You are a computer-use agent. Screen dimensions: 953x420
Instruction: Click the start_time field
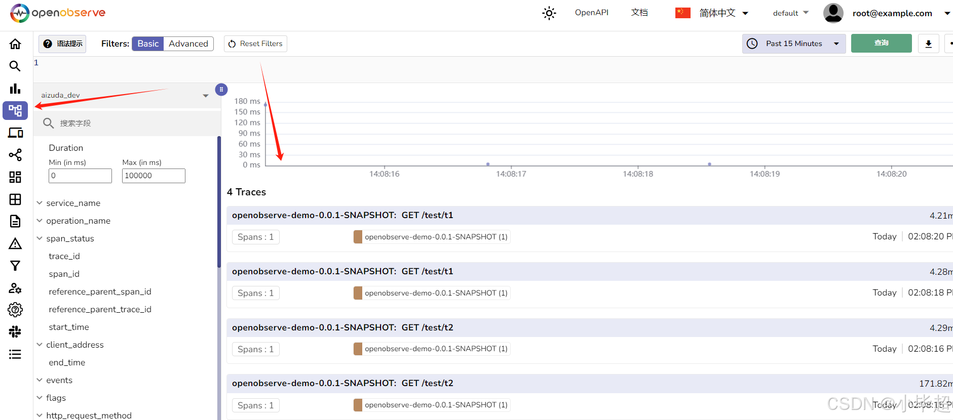tap(69, 327)
